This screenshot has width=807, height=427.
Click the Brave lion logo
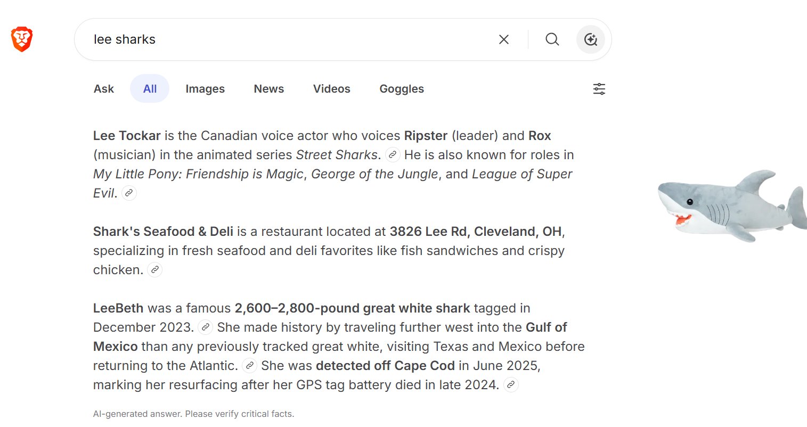pyautogui.click(x=22, y=40)
